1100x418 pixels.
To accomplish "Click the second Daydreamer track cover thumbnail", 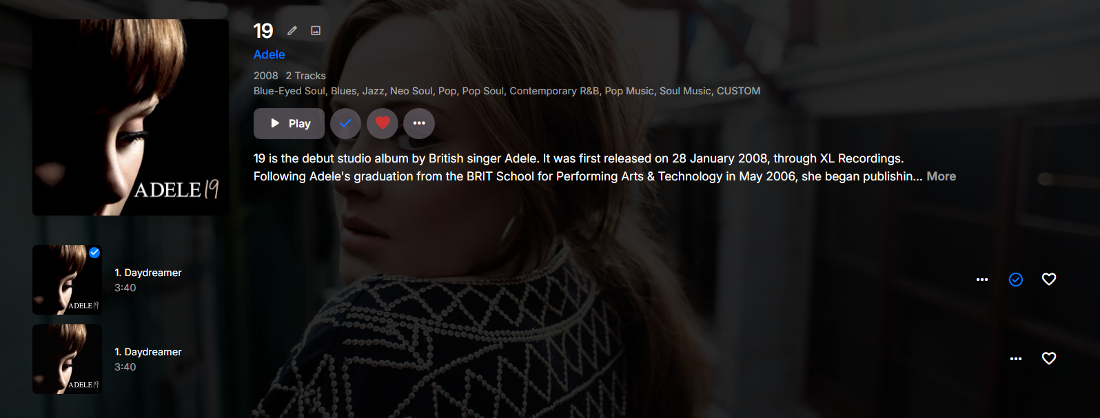I will point(67,359).
